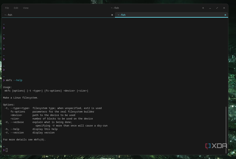Open the View menu
Viewport: 236px width, 159px height.
tap(26, 8)
